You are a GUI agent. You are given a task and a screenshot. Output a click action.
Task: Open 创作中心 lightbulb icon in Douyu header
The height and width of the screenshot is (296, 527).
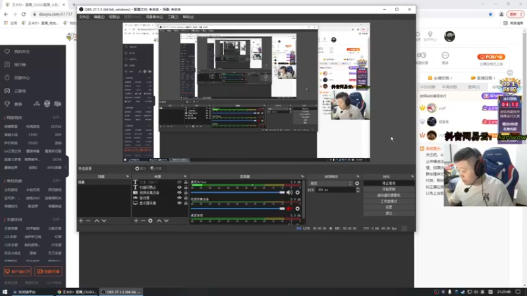[430, 34]
